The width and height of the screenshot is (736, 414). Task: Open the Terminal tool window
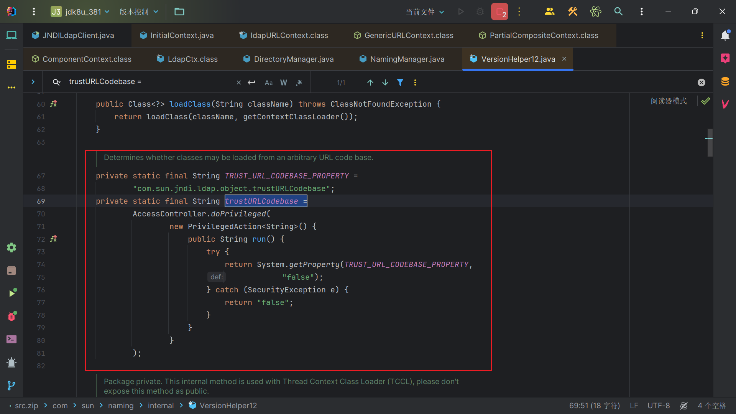coord(11,339)
